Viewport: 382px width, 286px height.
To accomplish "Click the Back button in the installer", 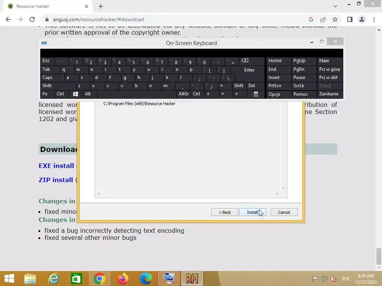I will point(225,212).
